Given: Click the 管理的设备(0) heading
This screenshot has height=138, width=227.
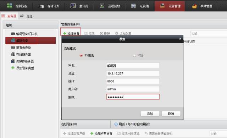Looking at the screenshot, I should click(x=70, y=24).
